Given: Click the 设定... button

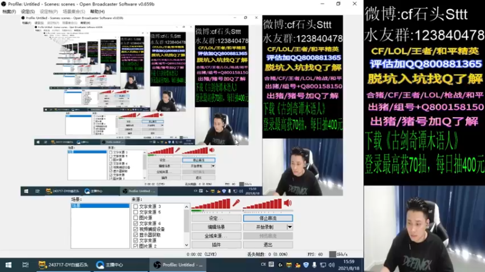Looking at the screenshot, I should [216, 218].
